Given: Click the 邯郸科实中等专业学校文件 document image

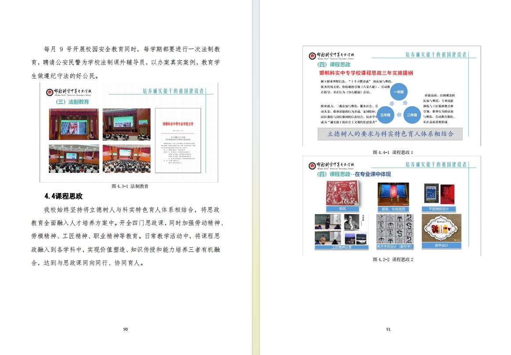Looking at the screenshot, I should click(x=178, y=140).
